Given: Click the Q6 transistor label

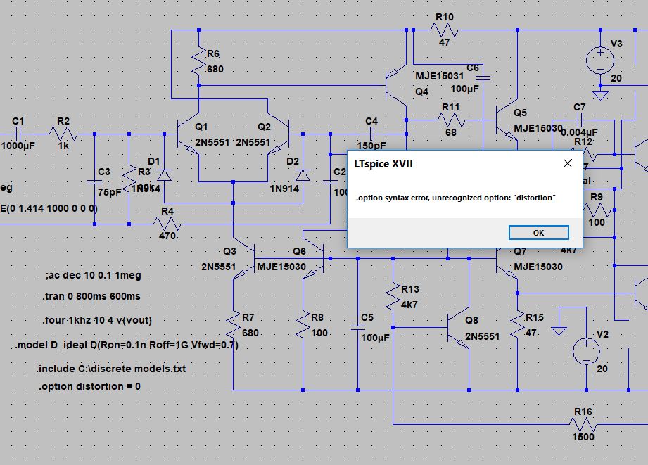Looking at the screenshot, I should point(299,251).
